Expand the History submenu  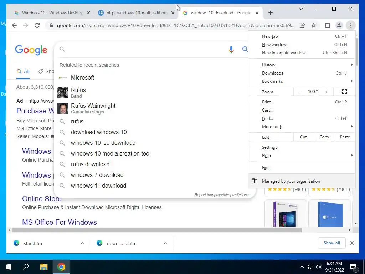click(x=302, y=65)
